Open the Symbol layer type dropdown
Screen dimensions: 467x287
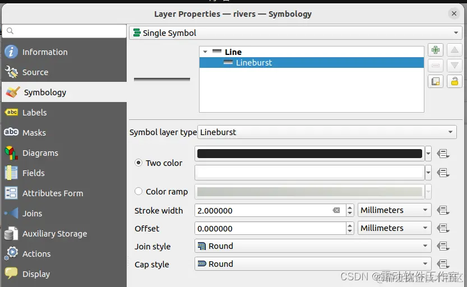327,132
